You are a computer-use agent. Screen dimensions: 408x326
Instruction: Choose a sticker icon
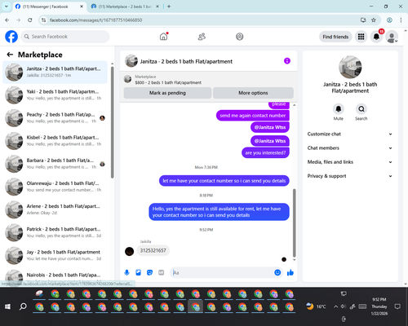point(150,272)
